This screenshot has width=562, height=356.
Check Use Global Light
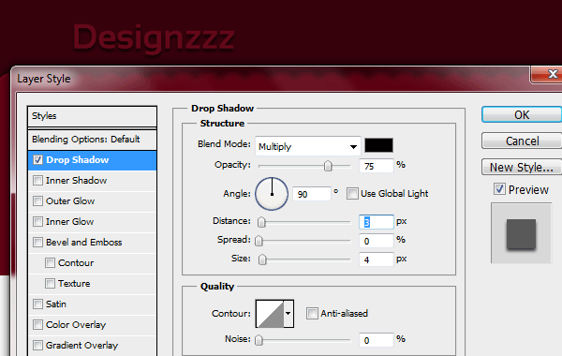[x=352, y=194]
